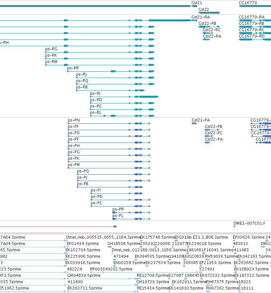Select the GstZ1 gene label
Screen dimensions: 271x293
coord(196,3)
